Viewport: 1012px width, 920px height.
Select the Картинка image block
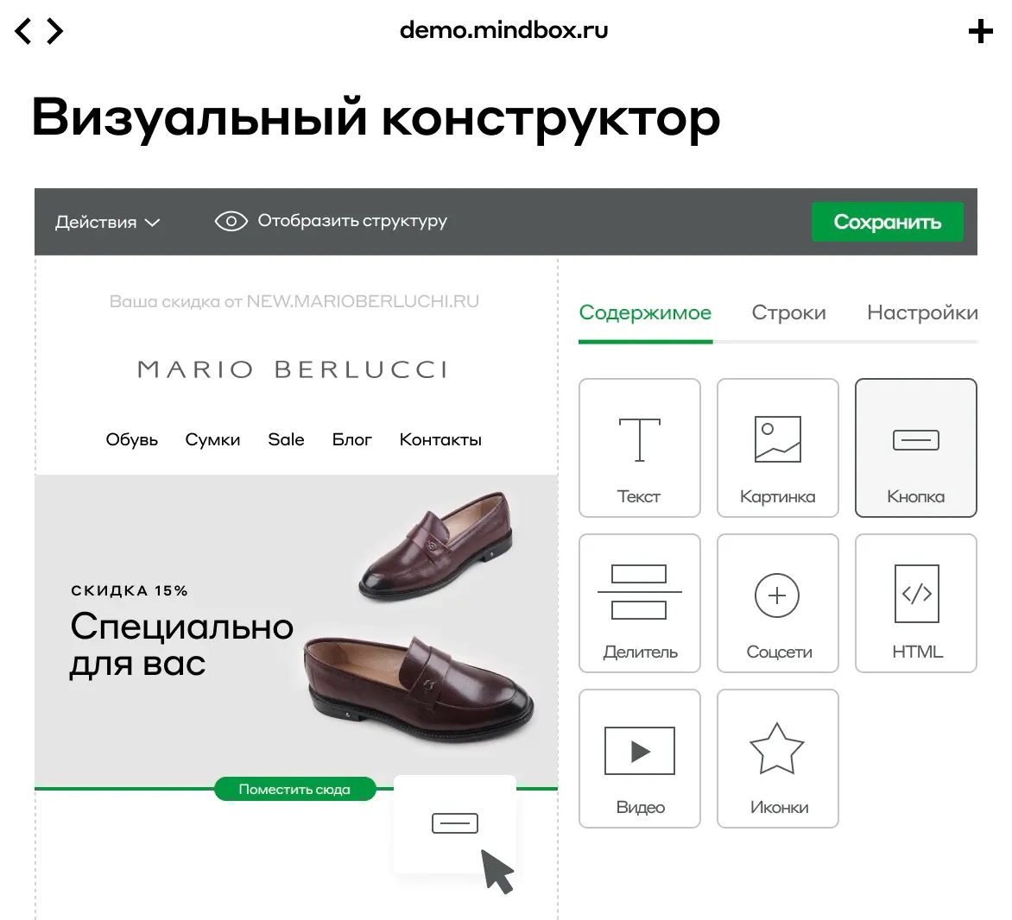pyautogui.click(x=778, y=448)
